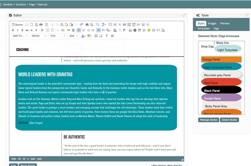Switch to the Styles tab
The width and height of the screenshot is (251, 166).
tap(201, 23)
